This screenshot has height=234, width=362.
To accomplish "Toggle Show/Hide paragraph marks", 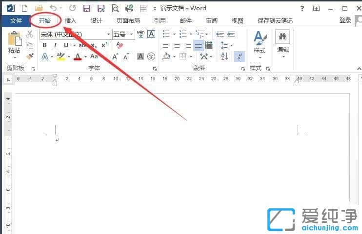I will click(x=240, y=56).
